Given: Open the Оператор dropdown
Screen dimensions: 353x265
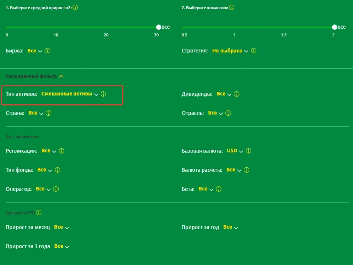Looking at the screenshot, I should coord(43,189).
